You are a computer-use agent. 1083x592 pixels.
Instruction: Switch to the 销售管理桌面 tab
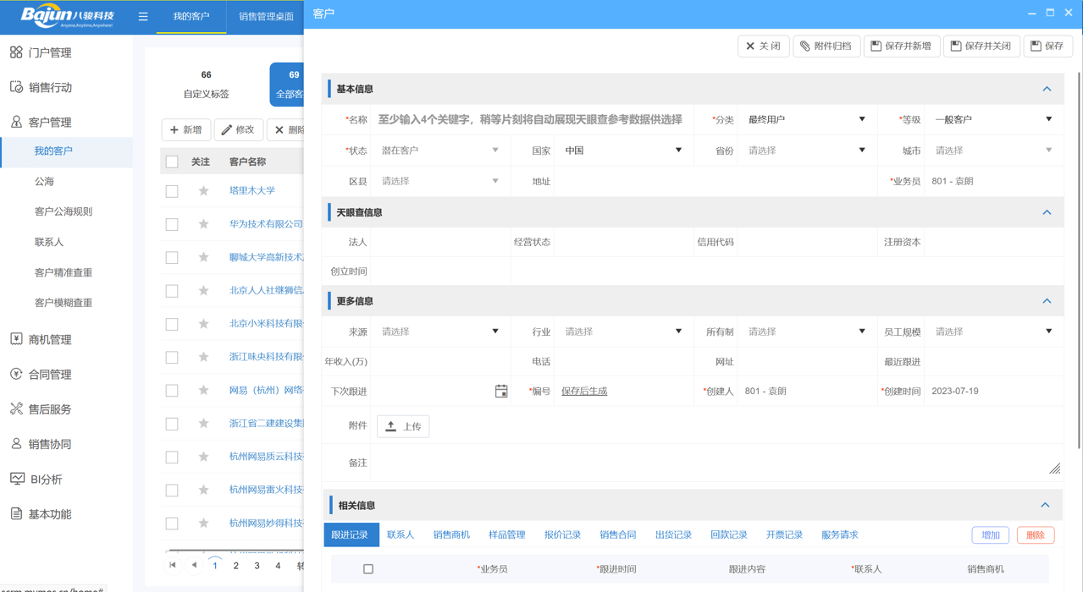pos(265,16)
